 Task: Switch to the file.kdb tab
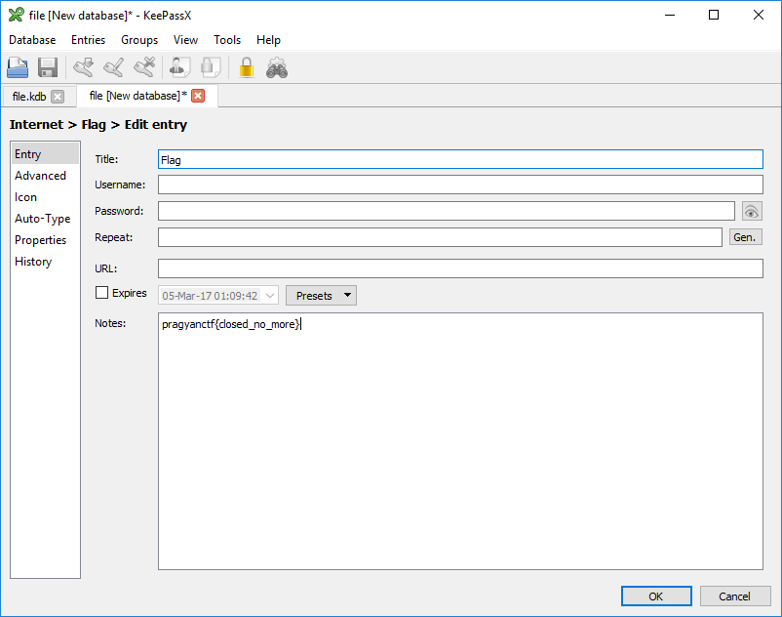tap(28, 97)
